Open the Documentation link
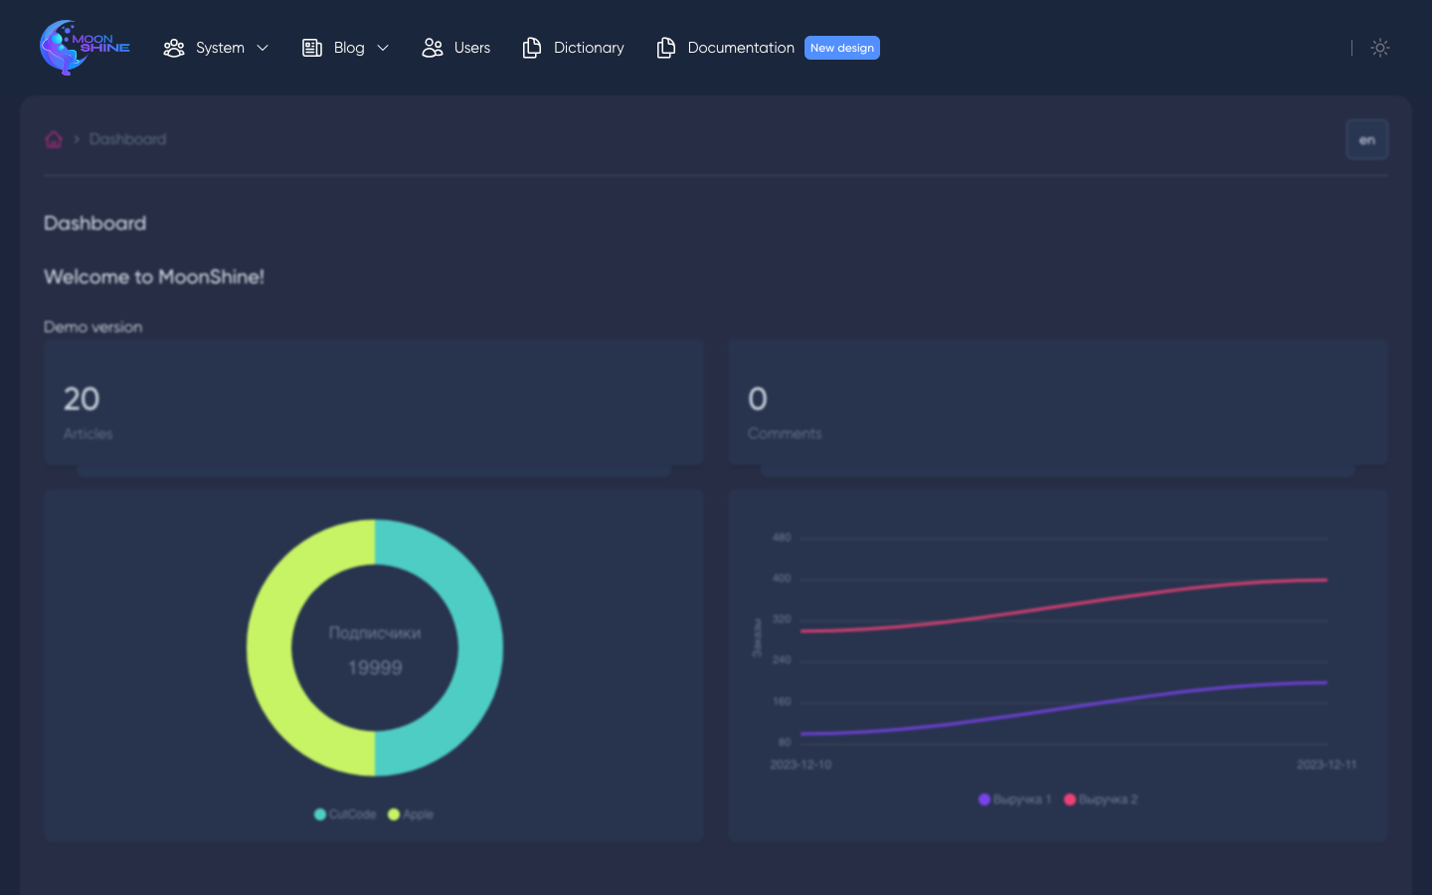1432x895 pixels. coord(741,48)
